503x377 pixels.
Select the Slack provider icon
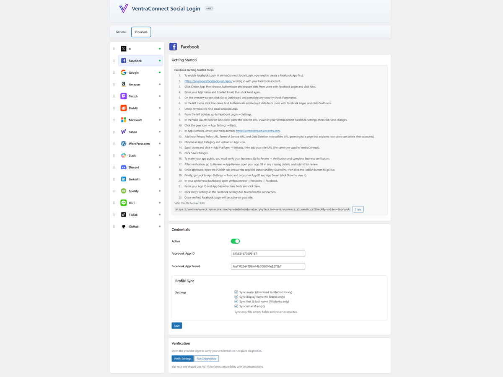click(x=123, y=155)
